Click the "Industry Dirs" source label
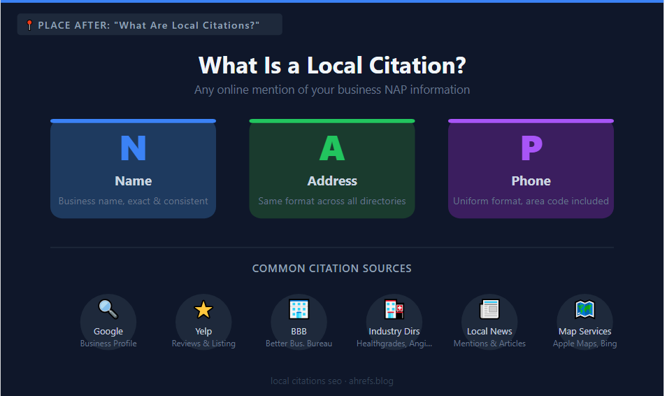This screenshot has height=396, width=667. 394,331
